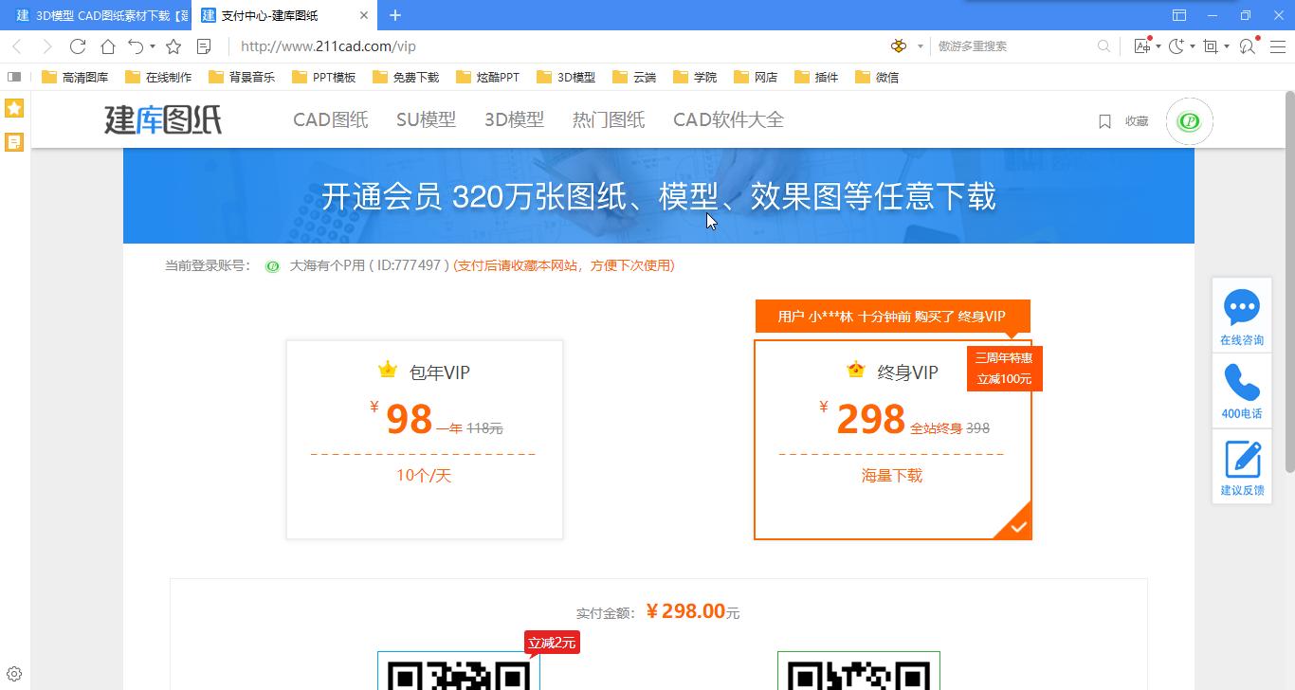
Task: Click the 实付金额 ￥298.00 amount text
Action: (x=658, y=612)
